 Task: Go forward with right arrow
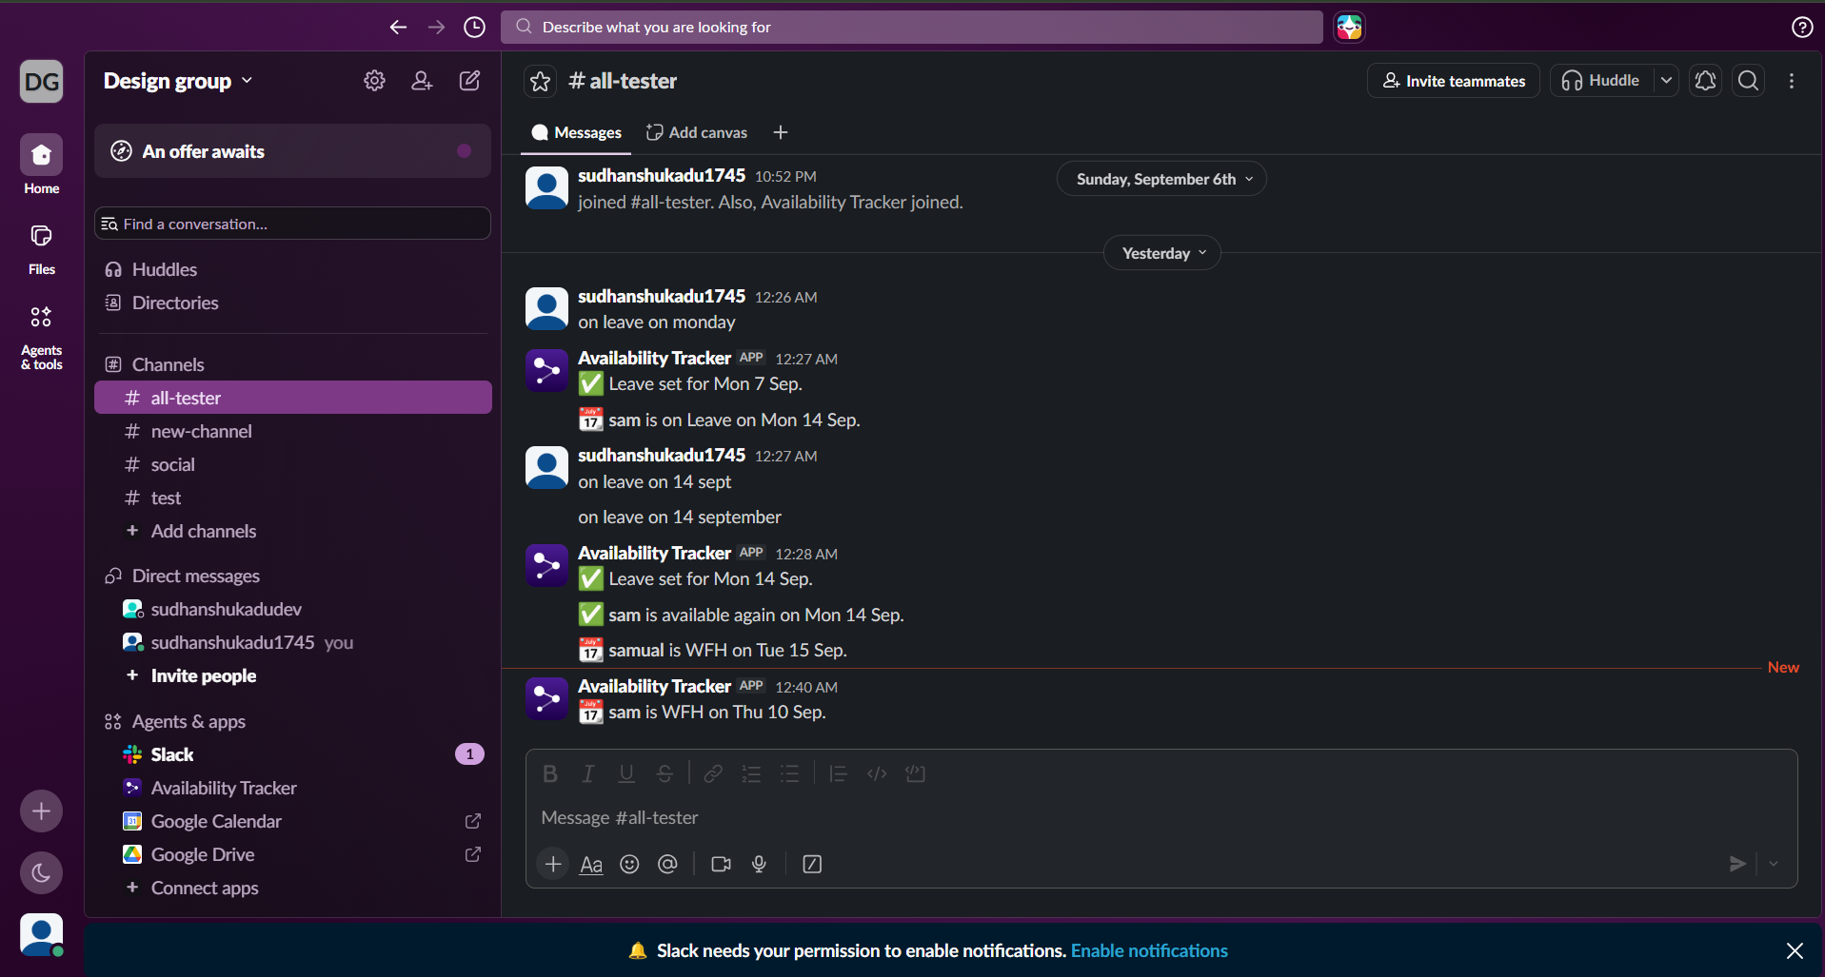(436, 28)
